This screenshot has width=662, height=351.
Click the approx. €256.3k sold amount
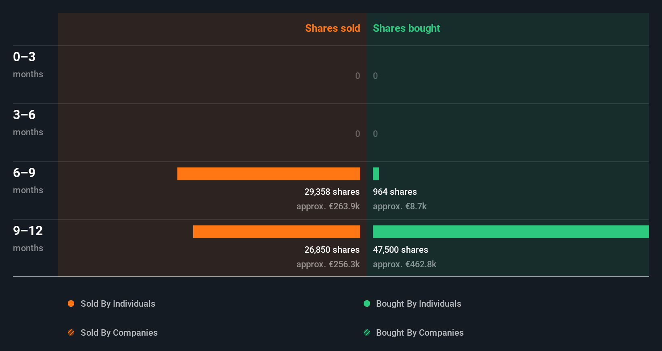coord(328,264)
